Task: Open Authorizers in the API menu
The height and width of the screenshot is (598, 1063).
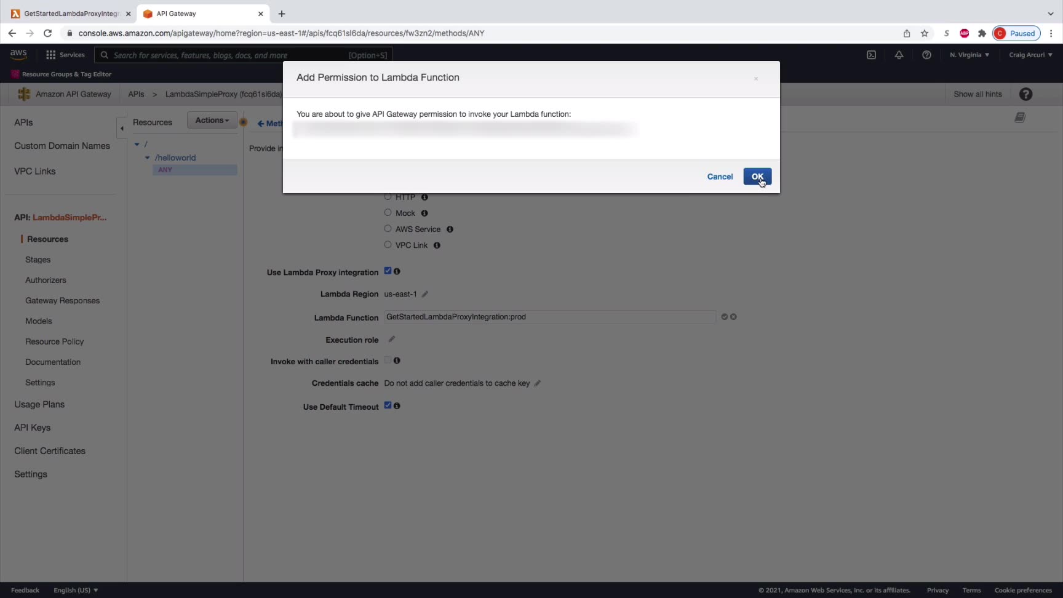Action: 46,280
